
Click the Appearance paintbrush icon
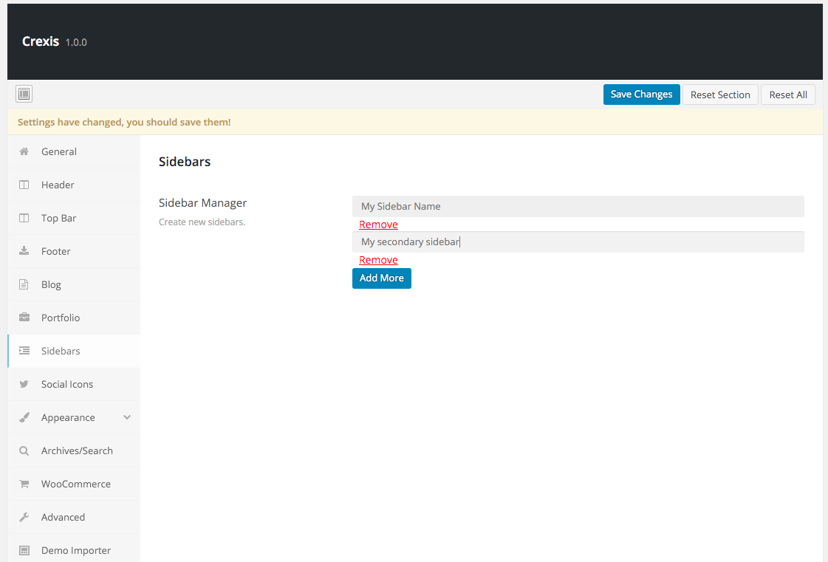24,417
